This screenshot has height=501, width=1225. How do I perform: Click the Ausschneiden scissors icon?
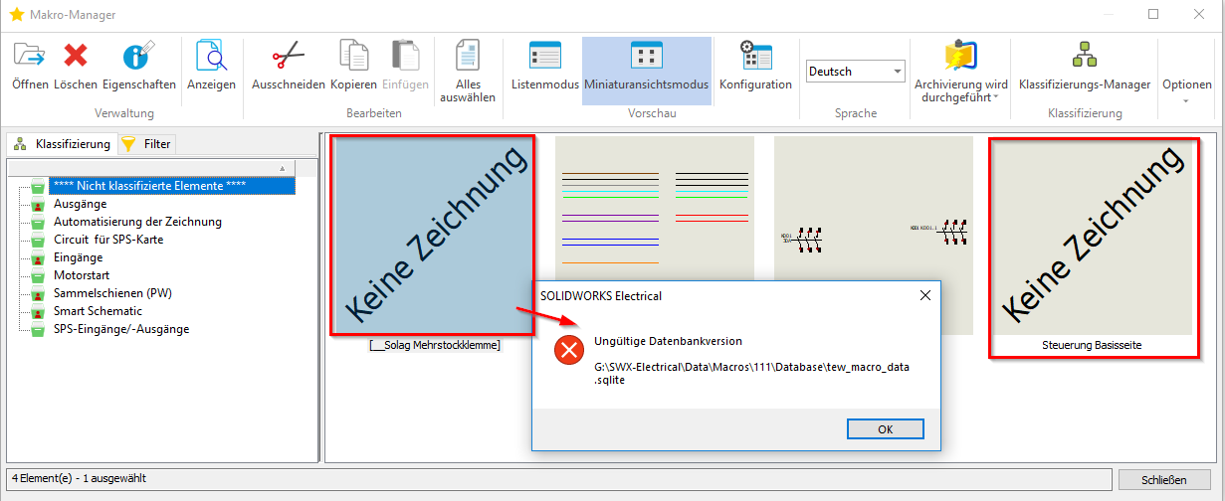288,57
